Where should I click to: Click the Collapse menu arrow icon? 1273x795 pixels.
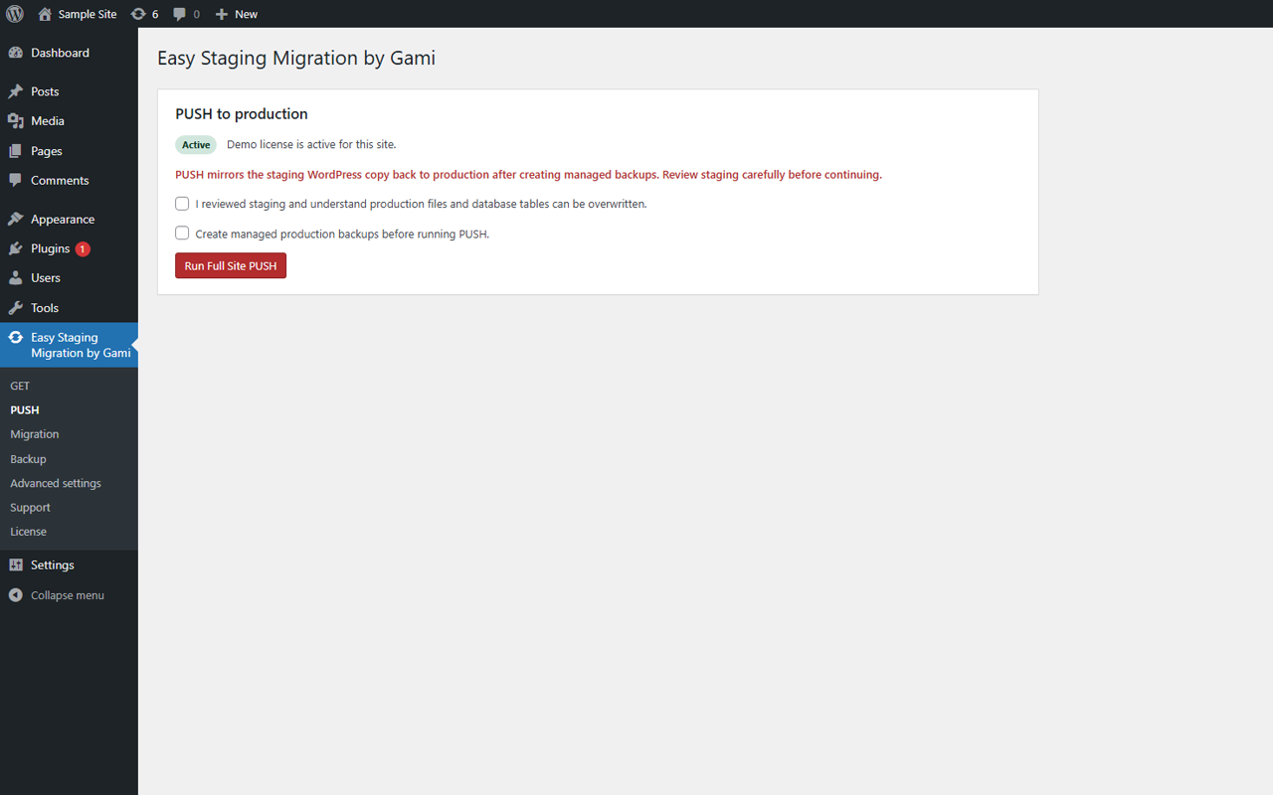coord(16,595)
